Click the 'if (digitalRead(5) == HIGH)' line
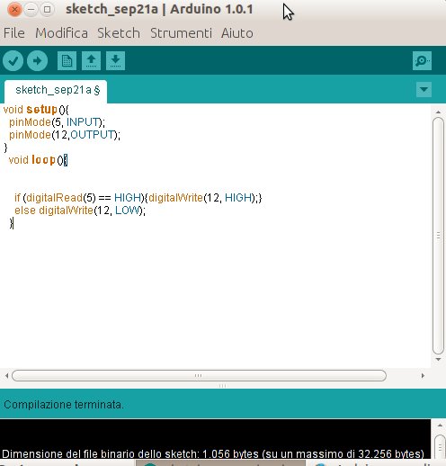 (138, 198)
